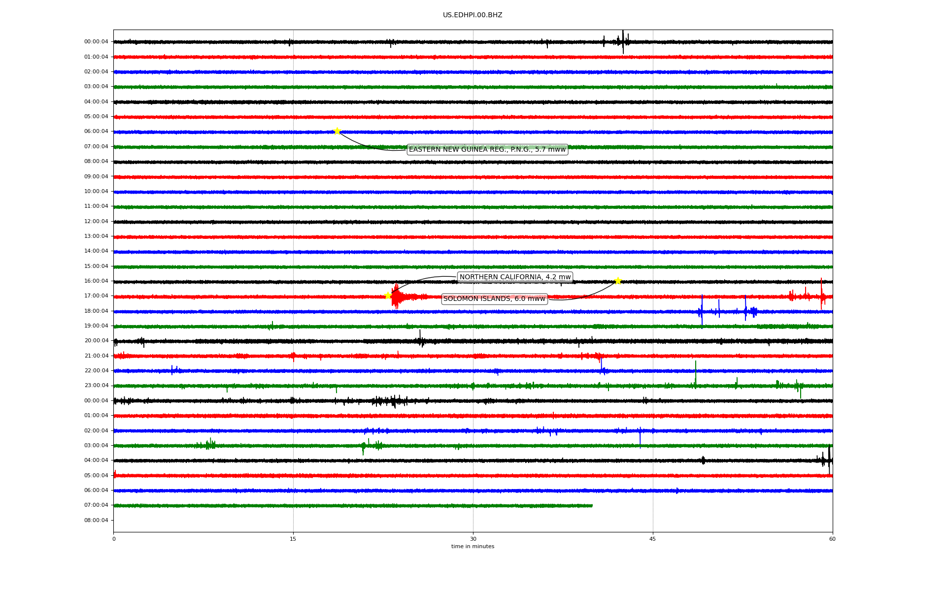Click the yellow star on the 17:00:04 red trace
The width and height of the screenshot is (946, 591).
click(388, 295)
